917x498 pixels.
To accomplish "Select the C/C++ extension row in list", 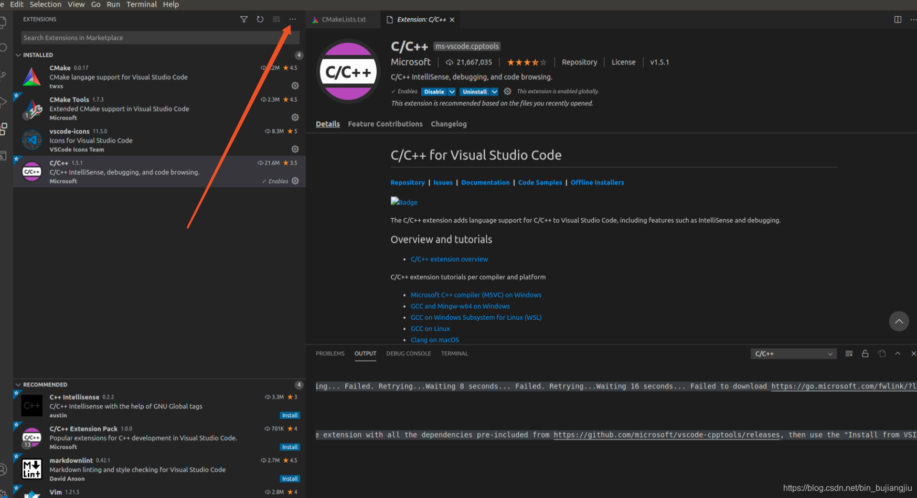I will [159, 171].
